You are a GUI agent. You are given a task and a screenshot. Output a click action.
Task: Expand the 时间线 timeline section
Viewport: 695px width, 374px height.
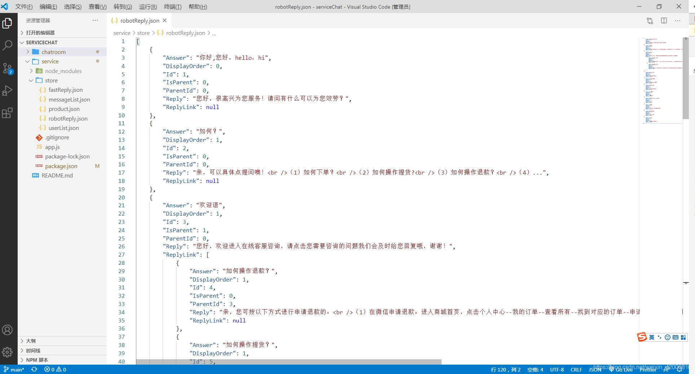(x=62, y=351)
